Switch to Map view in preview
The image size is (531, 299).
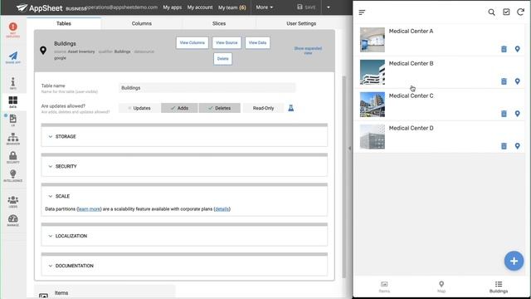[441, 287]
